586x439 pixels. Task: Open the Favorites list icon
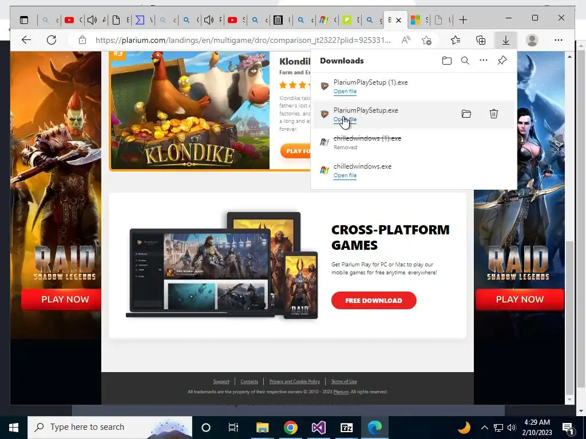coord(455,40)
